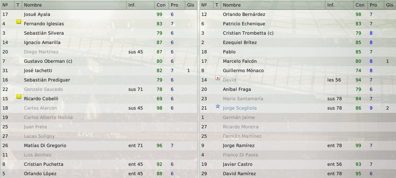Sort left table by Gls column

click(190, 5)
